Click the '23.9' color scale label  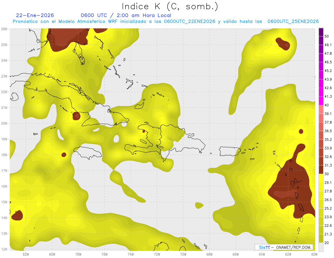point(328,217)
